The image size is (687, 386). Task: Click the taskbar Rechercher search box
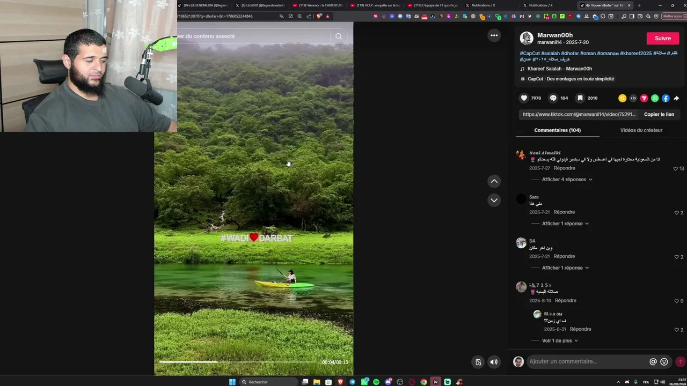[268, 382]
